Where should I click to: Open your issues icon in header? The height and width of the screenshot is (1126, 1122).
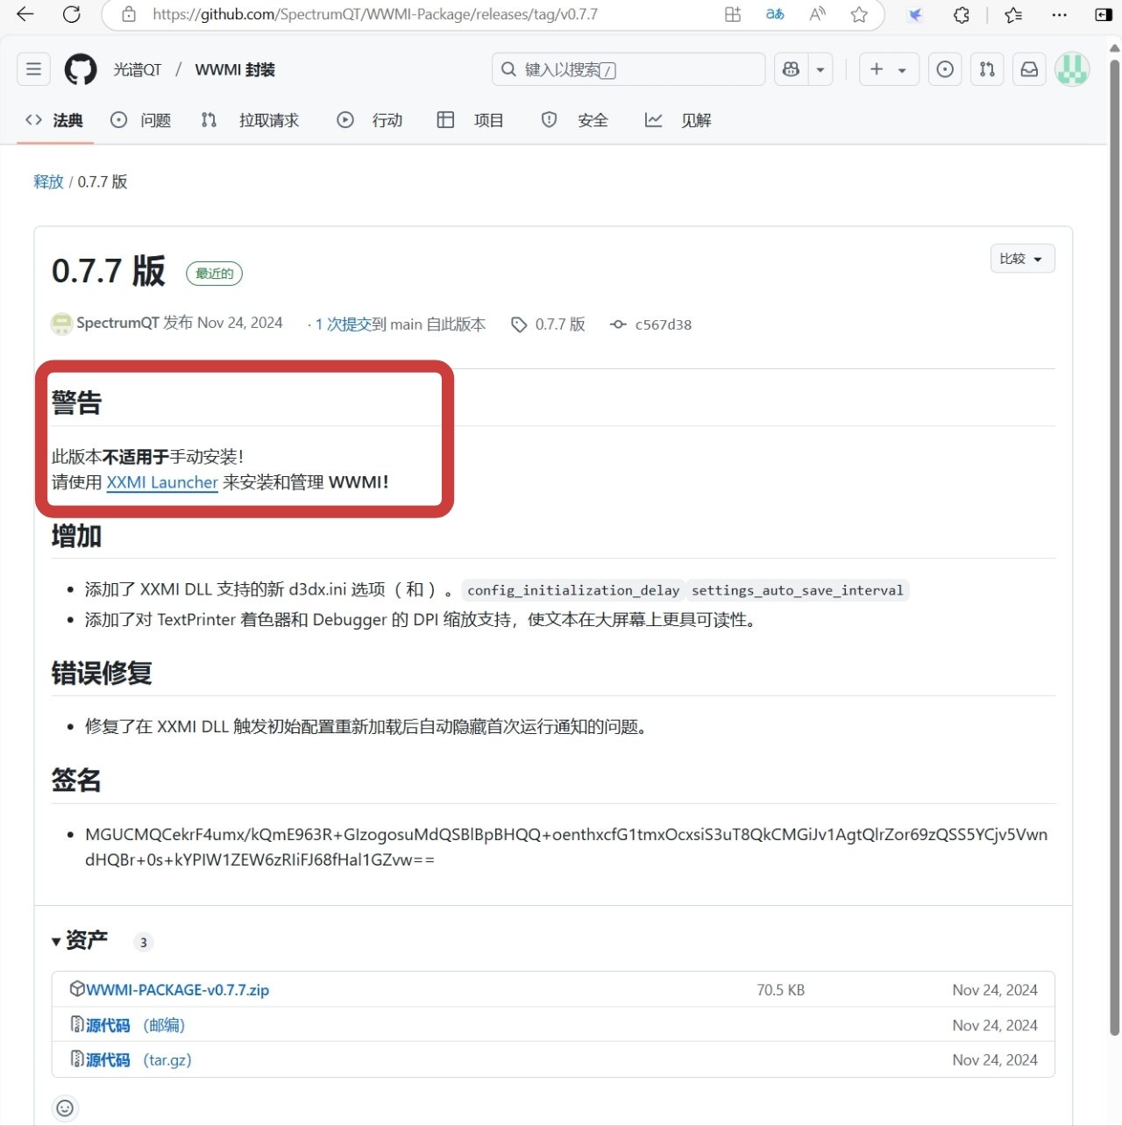pyautogui.click(x=945, y=69)
